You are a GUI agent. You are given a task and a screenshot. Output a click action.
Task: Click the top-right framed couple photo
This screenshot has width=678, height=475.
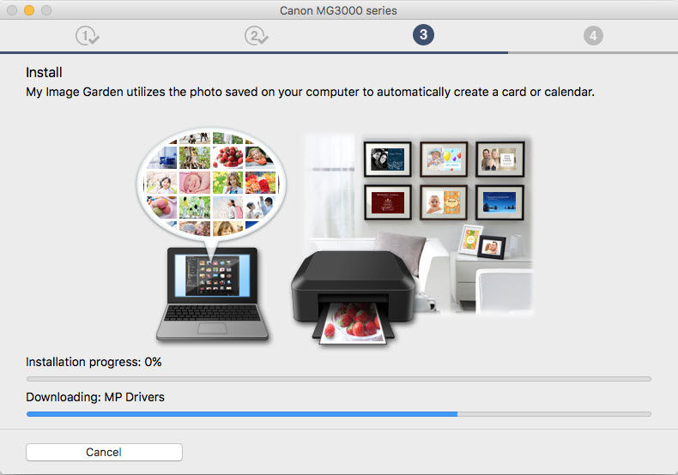tap(499, 159)
